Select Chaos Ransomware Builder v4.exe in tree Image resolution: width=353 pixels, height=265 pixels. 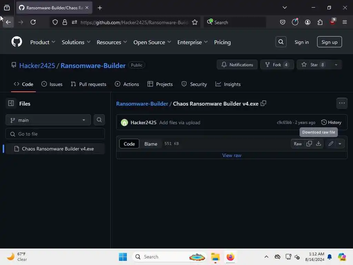pos(55,149)
